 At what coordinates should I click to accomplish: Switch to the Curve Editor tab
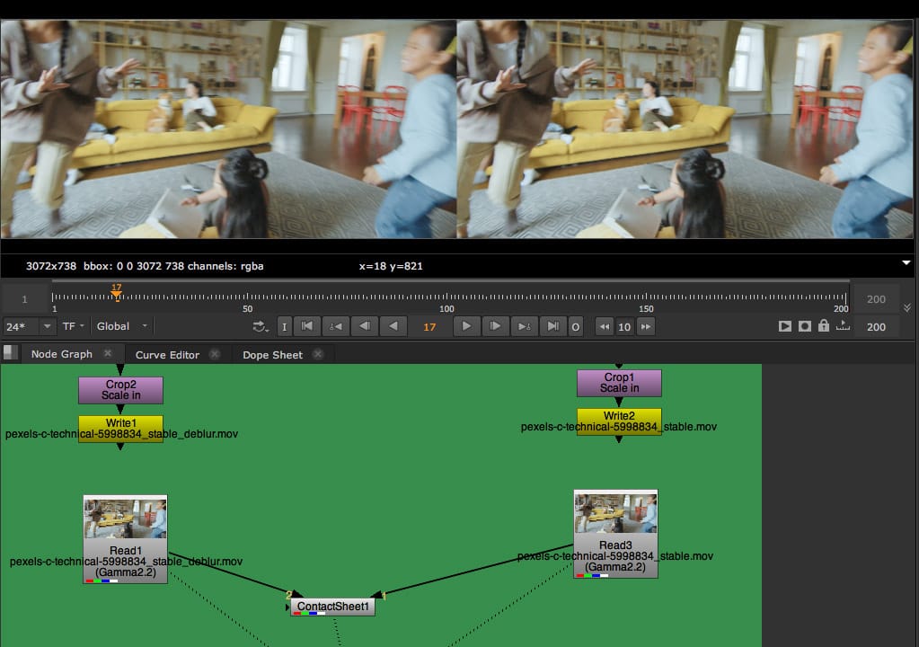[167, 354]
